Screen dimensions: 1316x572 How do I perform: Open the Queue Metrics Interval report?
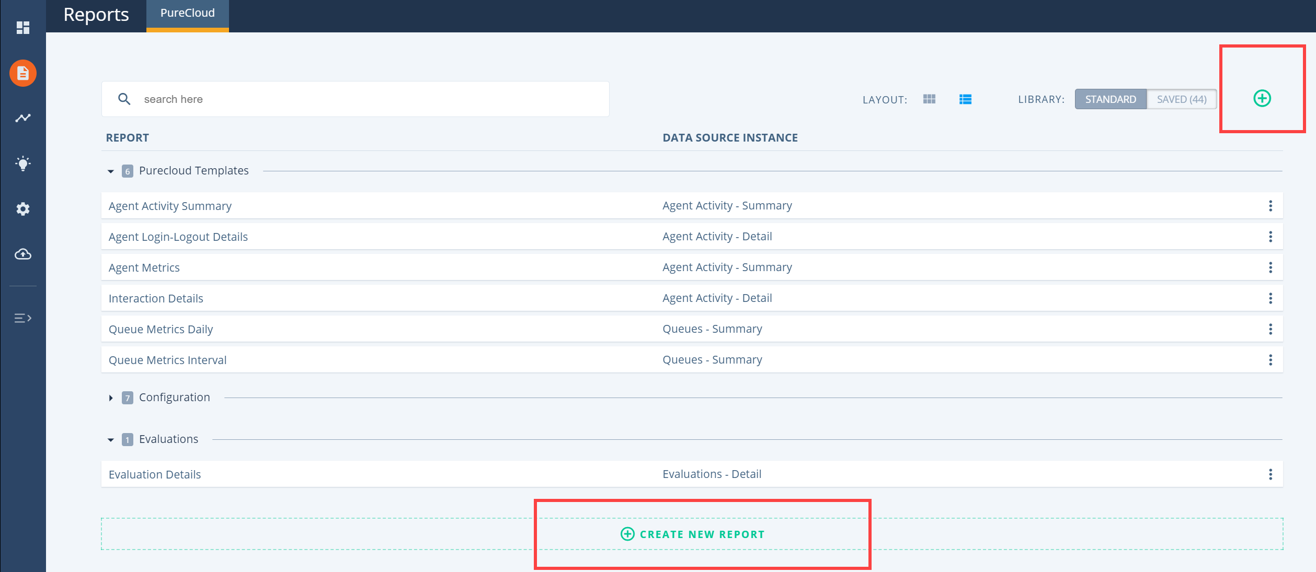(x=167, y=360)
